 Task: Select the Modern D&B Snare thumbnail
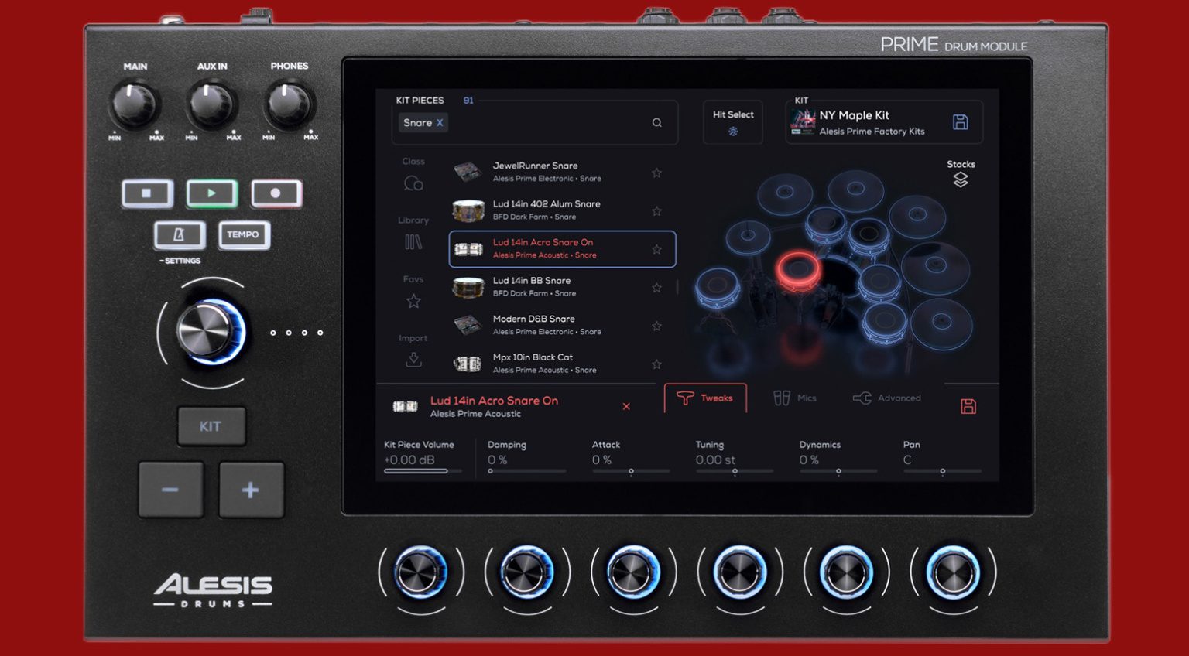point(469,325)
